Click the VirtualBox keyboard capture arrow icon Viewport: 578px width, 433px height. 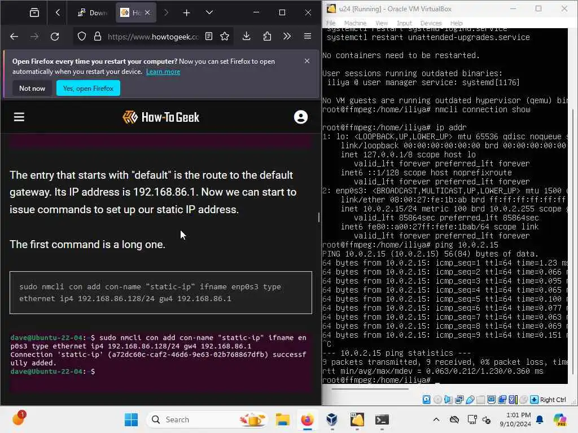534,400
